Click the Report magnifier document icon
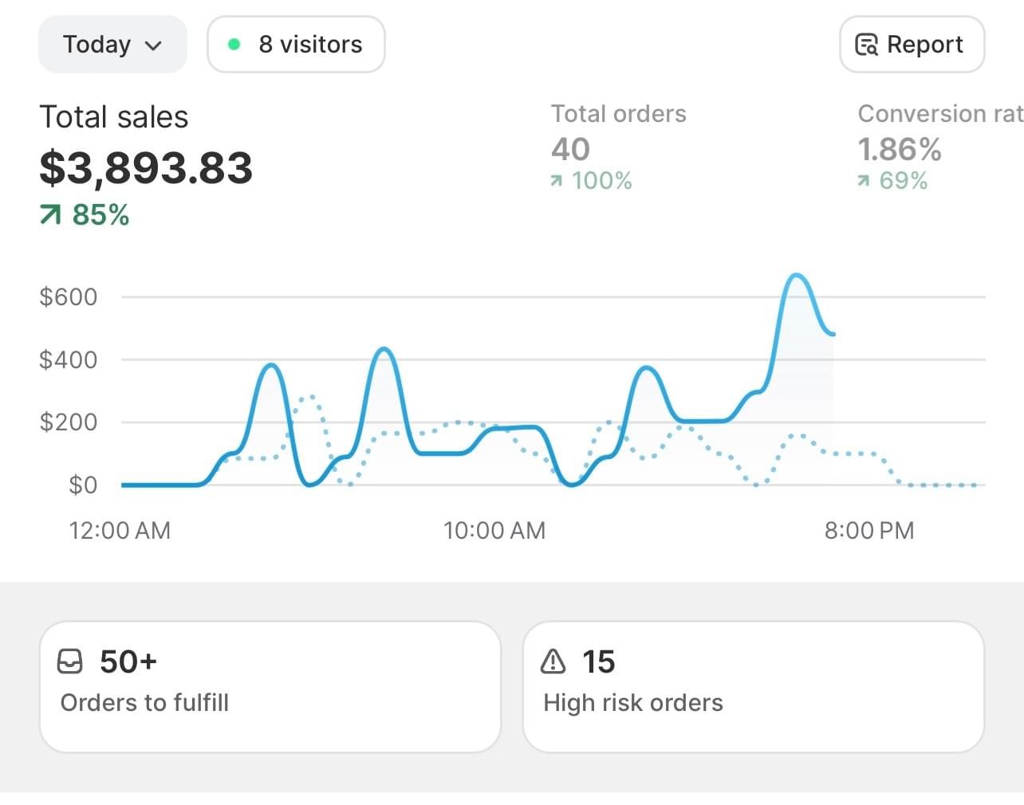The width and height of the screenshot is (1024, 805). (866, 45)
